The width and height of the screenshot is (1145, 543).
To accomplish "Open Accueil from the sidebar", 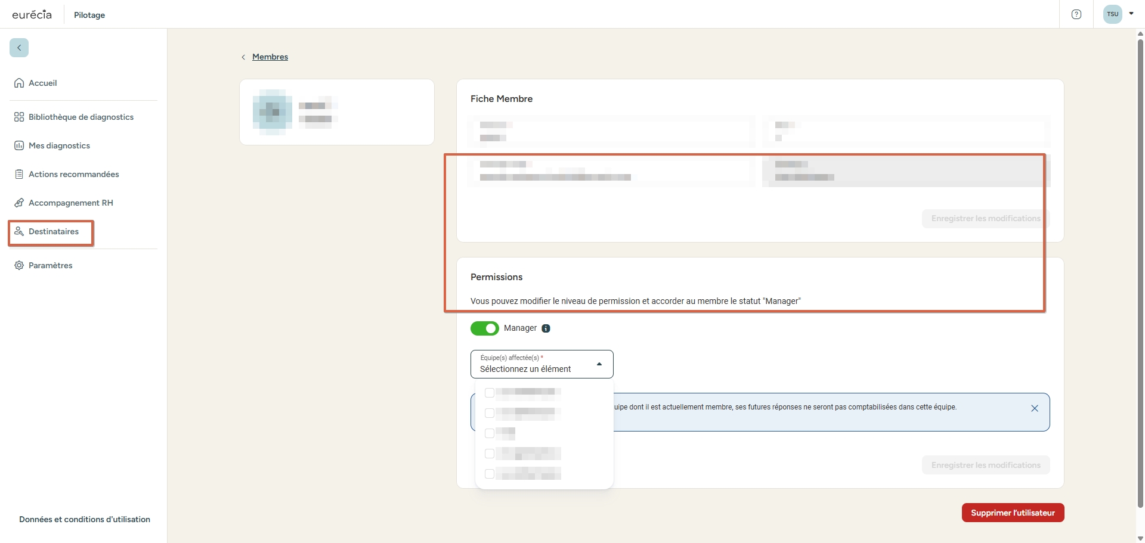I will click(42, 83).
